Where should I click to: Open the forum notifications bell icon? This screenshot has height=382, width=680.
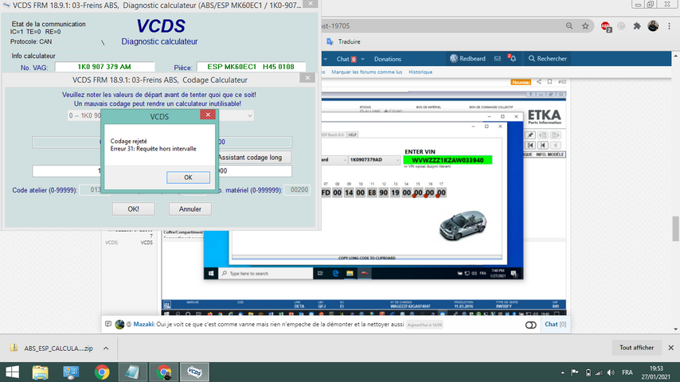click(x=512, y=59)
